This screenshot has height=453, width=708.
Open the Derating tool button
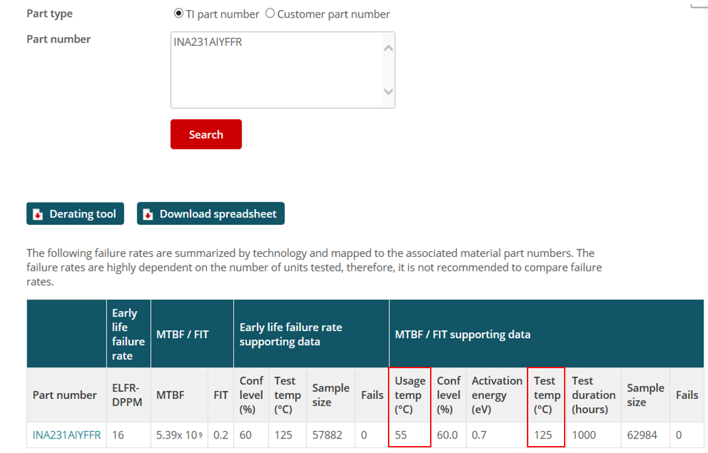[75, 214]
